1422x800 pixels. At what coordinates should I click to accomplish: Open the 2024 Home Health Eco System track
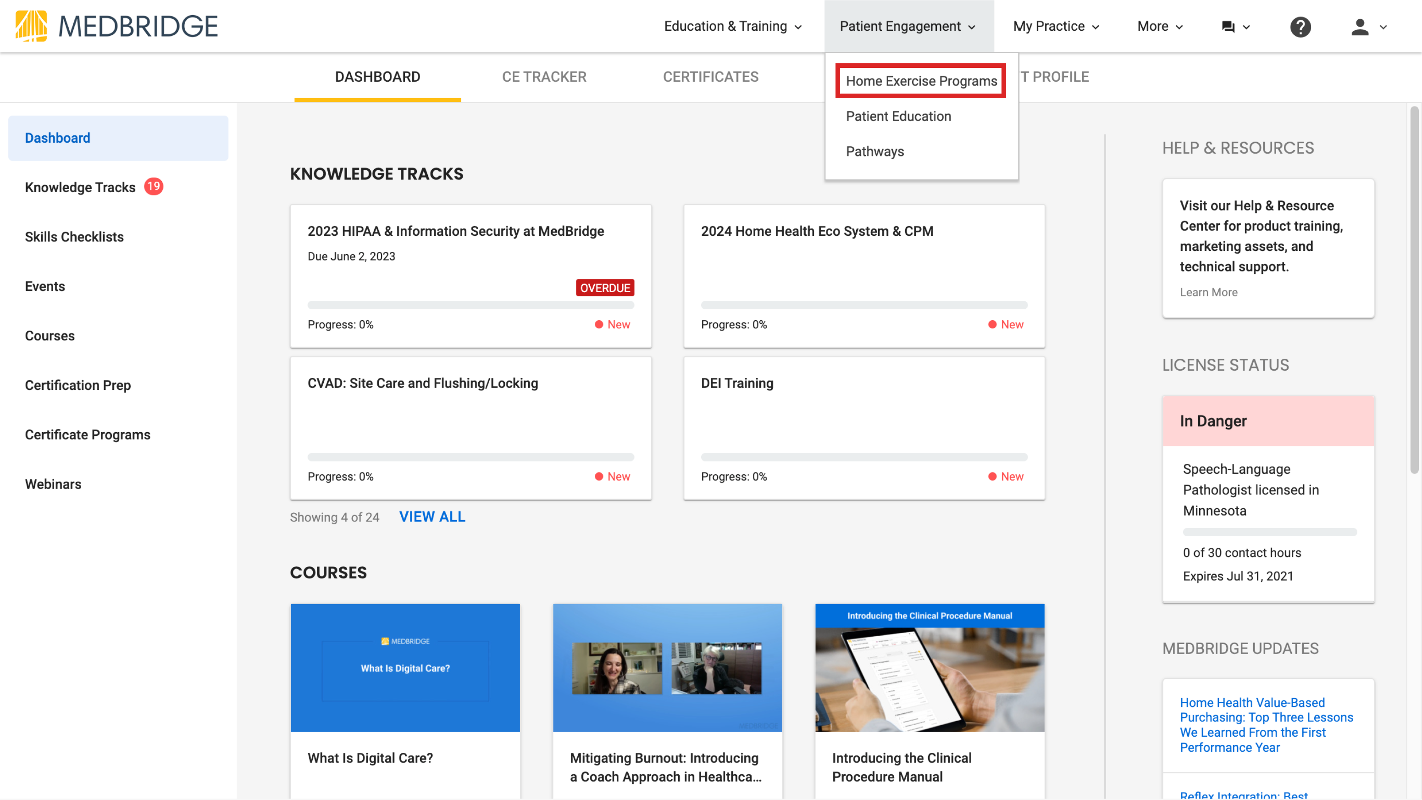pyautogui.click(x=864, y=276)
